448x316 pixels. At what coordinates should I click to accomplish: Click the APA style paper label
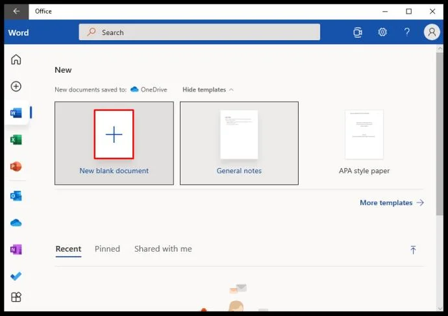(x=364, y=171)
